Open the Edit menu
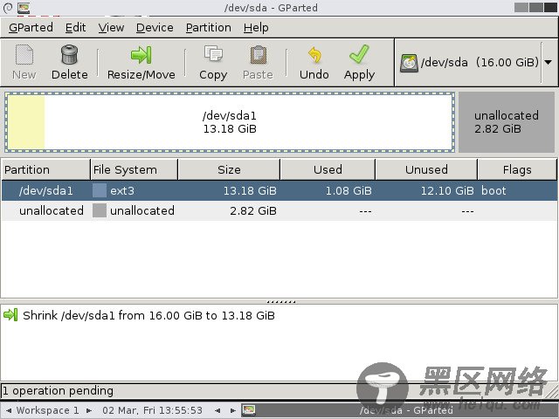The height and width of the screenshot is (419, 559). (x=75, y=27)
